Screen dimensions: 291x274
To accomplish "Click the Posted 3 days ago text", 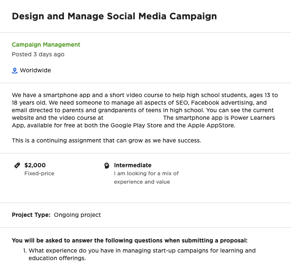I will 38,54.
